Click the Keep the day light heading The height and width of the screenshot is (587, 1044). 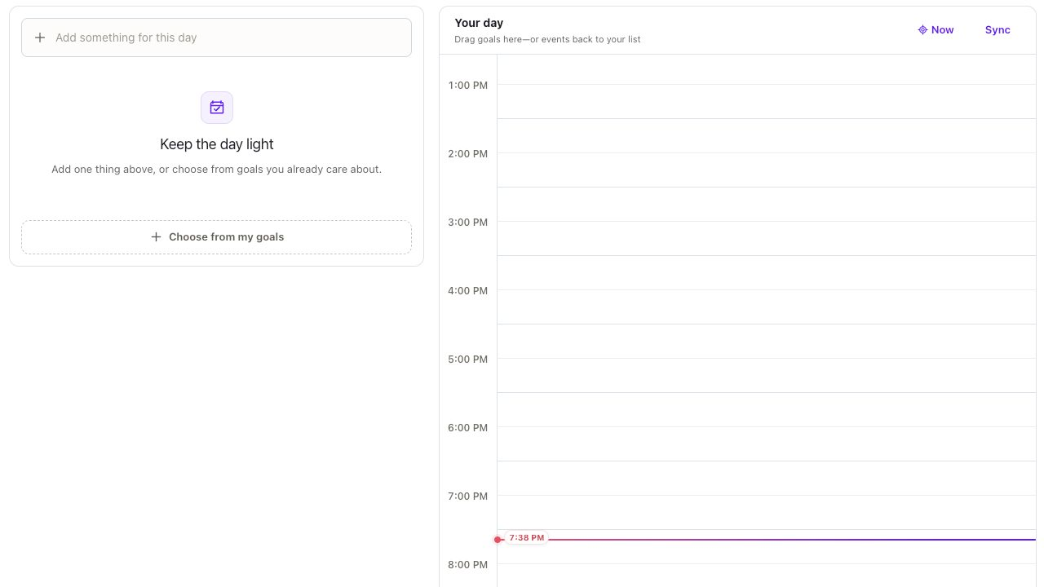click(217, 144)
